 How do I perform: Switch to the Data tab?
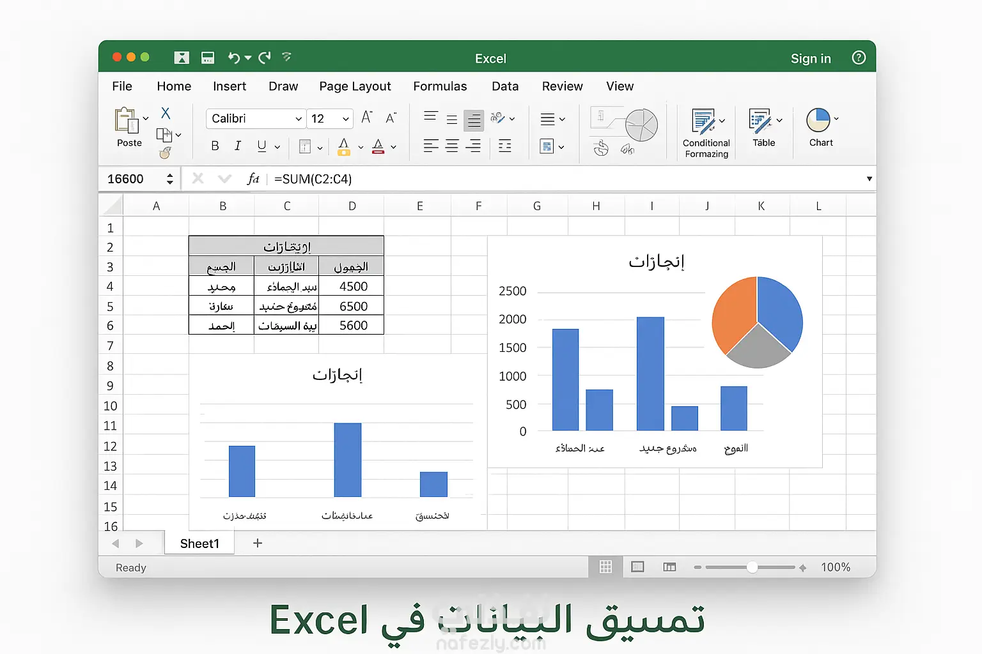pos(505,86)
